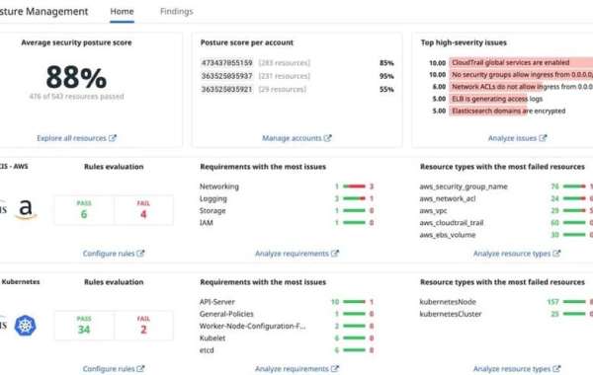Image resolution: width=593 pixels, height=375 pixels.
Task: Open Kubernetes Analyze requirements link
Action: click(x=292, y=368)
